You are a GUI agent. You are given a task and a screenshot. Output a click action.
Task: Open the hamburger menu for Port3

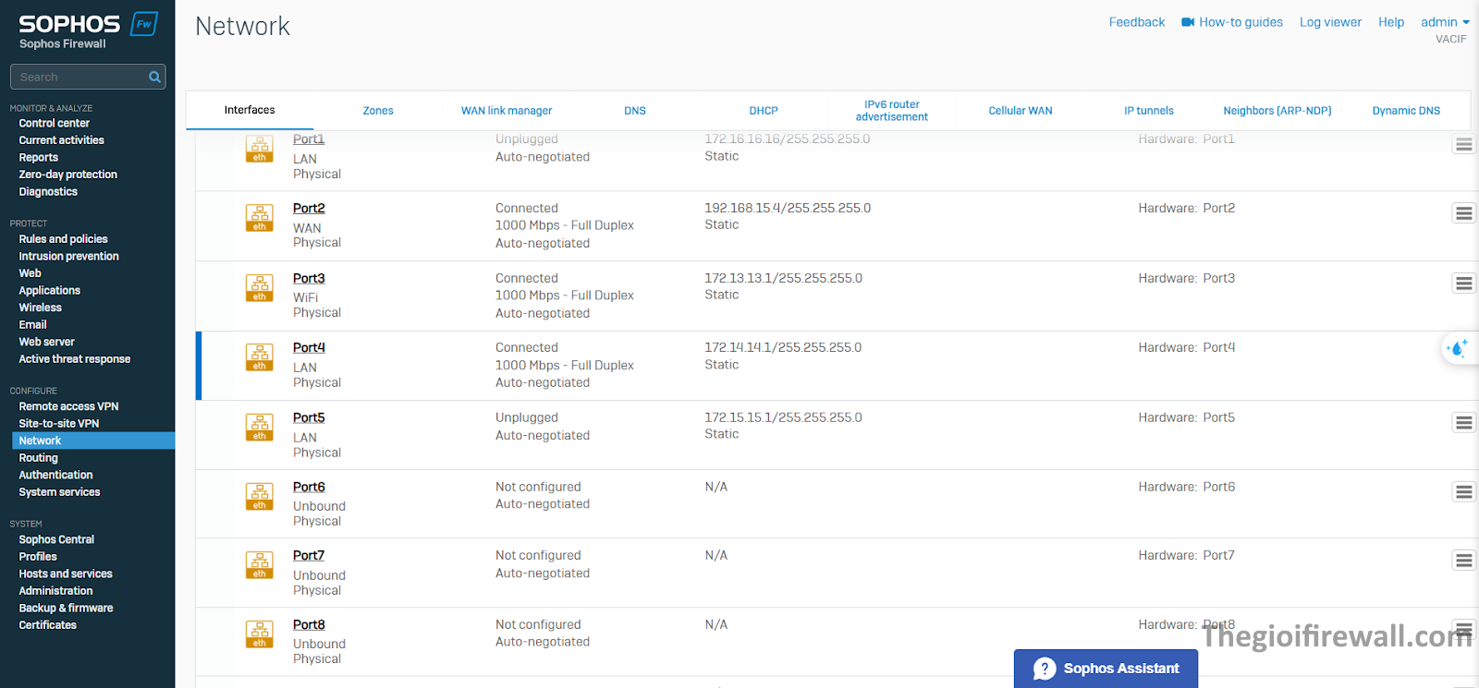(1463, 284)
